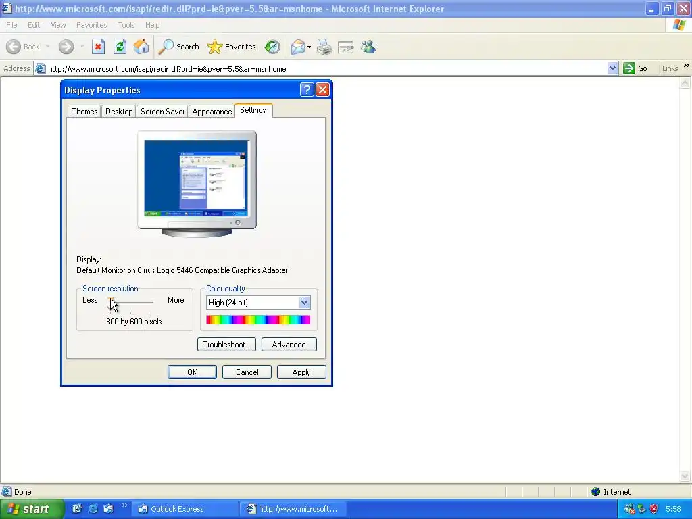Close the Display Properties dialog

click(x=322, y=90)
